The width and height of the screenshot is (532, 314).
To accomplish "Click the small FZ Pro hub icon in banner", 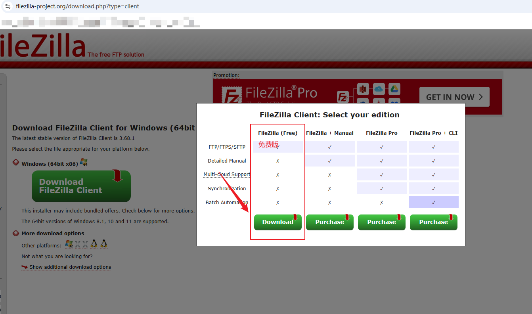I will point(343,97).
